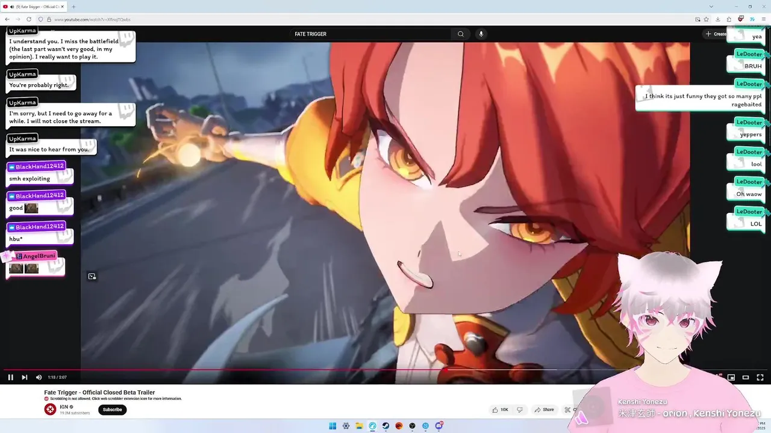The image size is (771, 433).
Task: Open the browser hamburger menu
Action: tap(763, 19)
